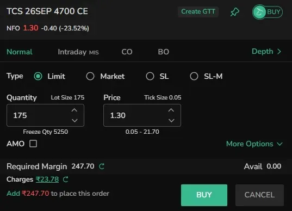Open the Depth view
The image size is (292, 211).
point(266,52)
